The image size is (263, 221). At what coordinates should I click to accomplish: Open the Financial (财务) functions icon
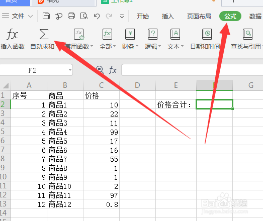pyautogui.click(x=130, y=34)
